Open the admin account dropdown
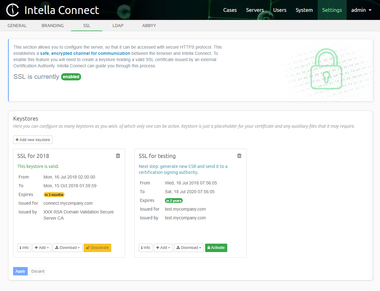 click(x=361, y=10)
